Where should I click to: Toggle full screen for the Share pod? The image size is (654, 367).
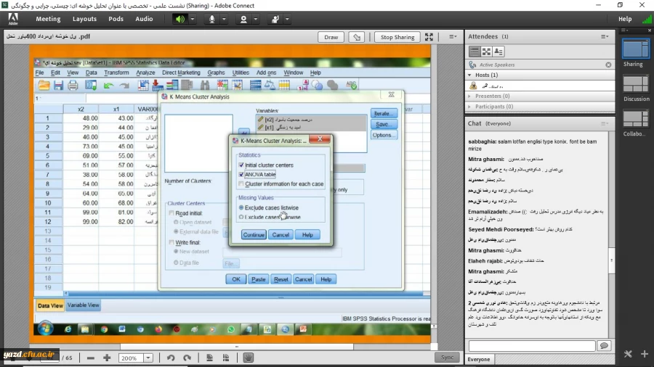coord(429,37)
